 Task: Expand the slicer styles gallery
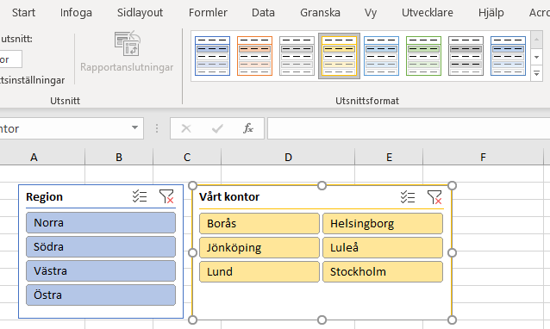coord(537,74)
